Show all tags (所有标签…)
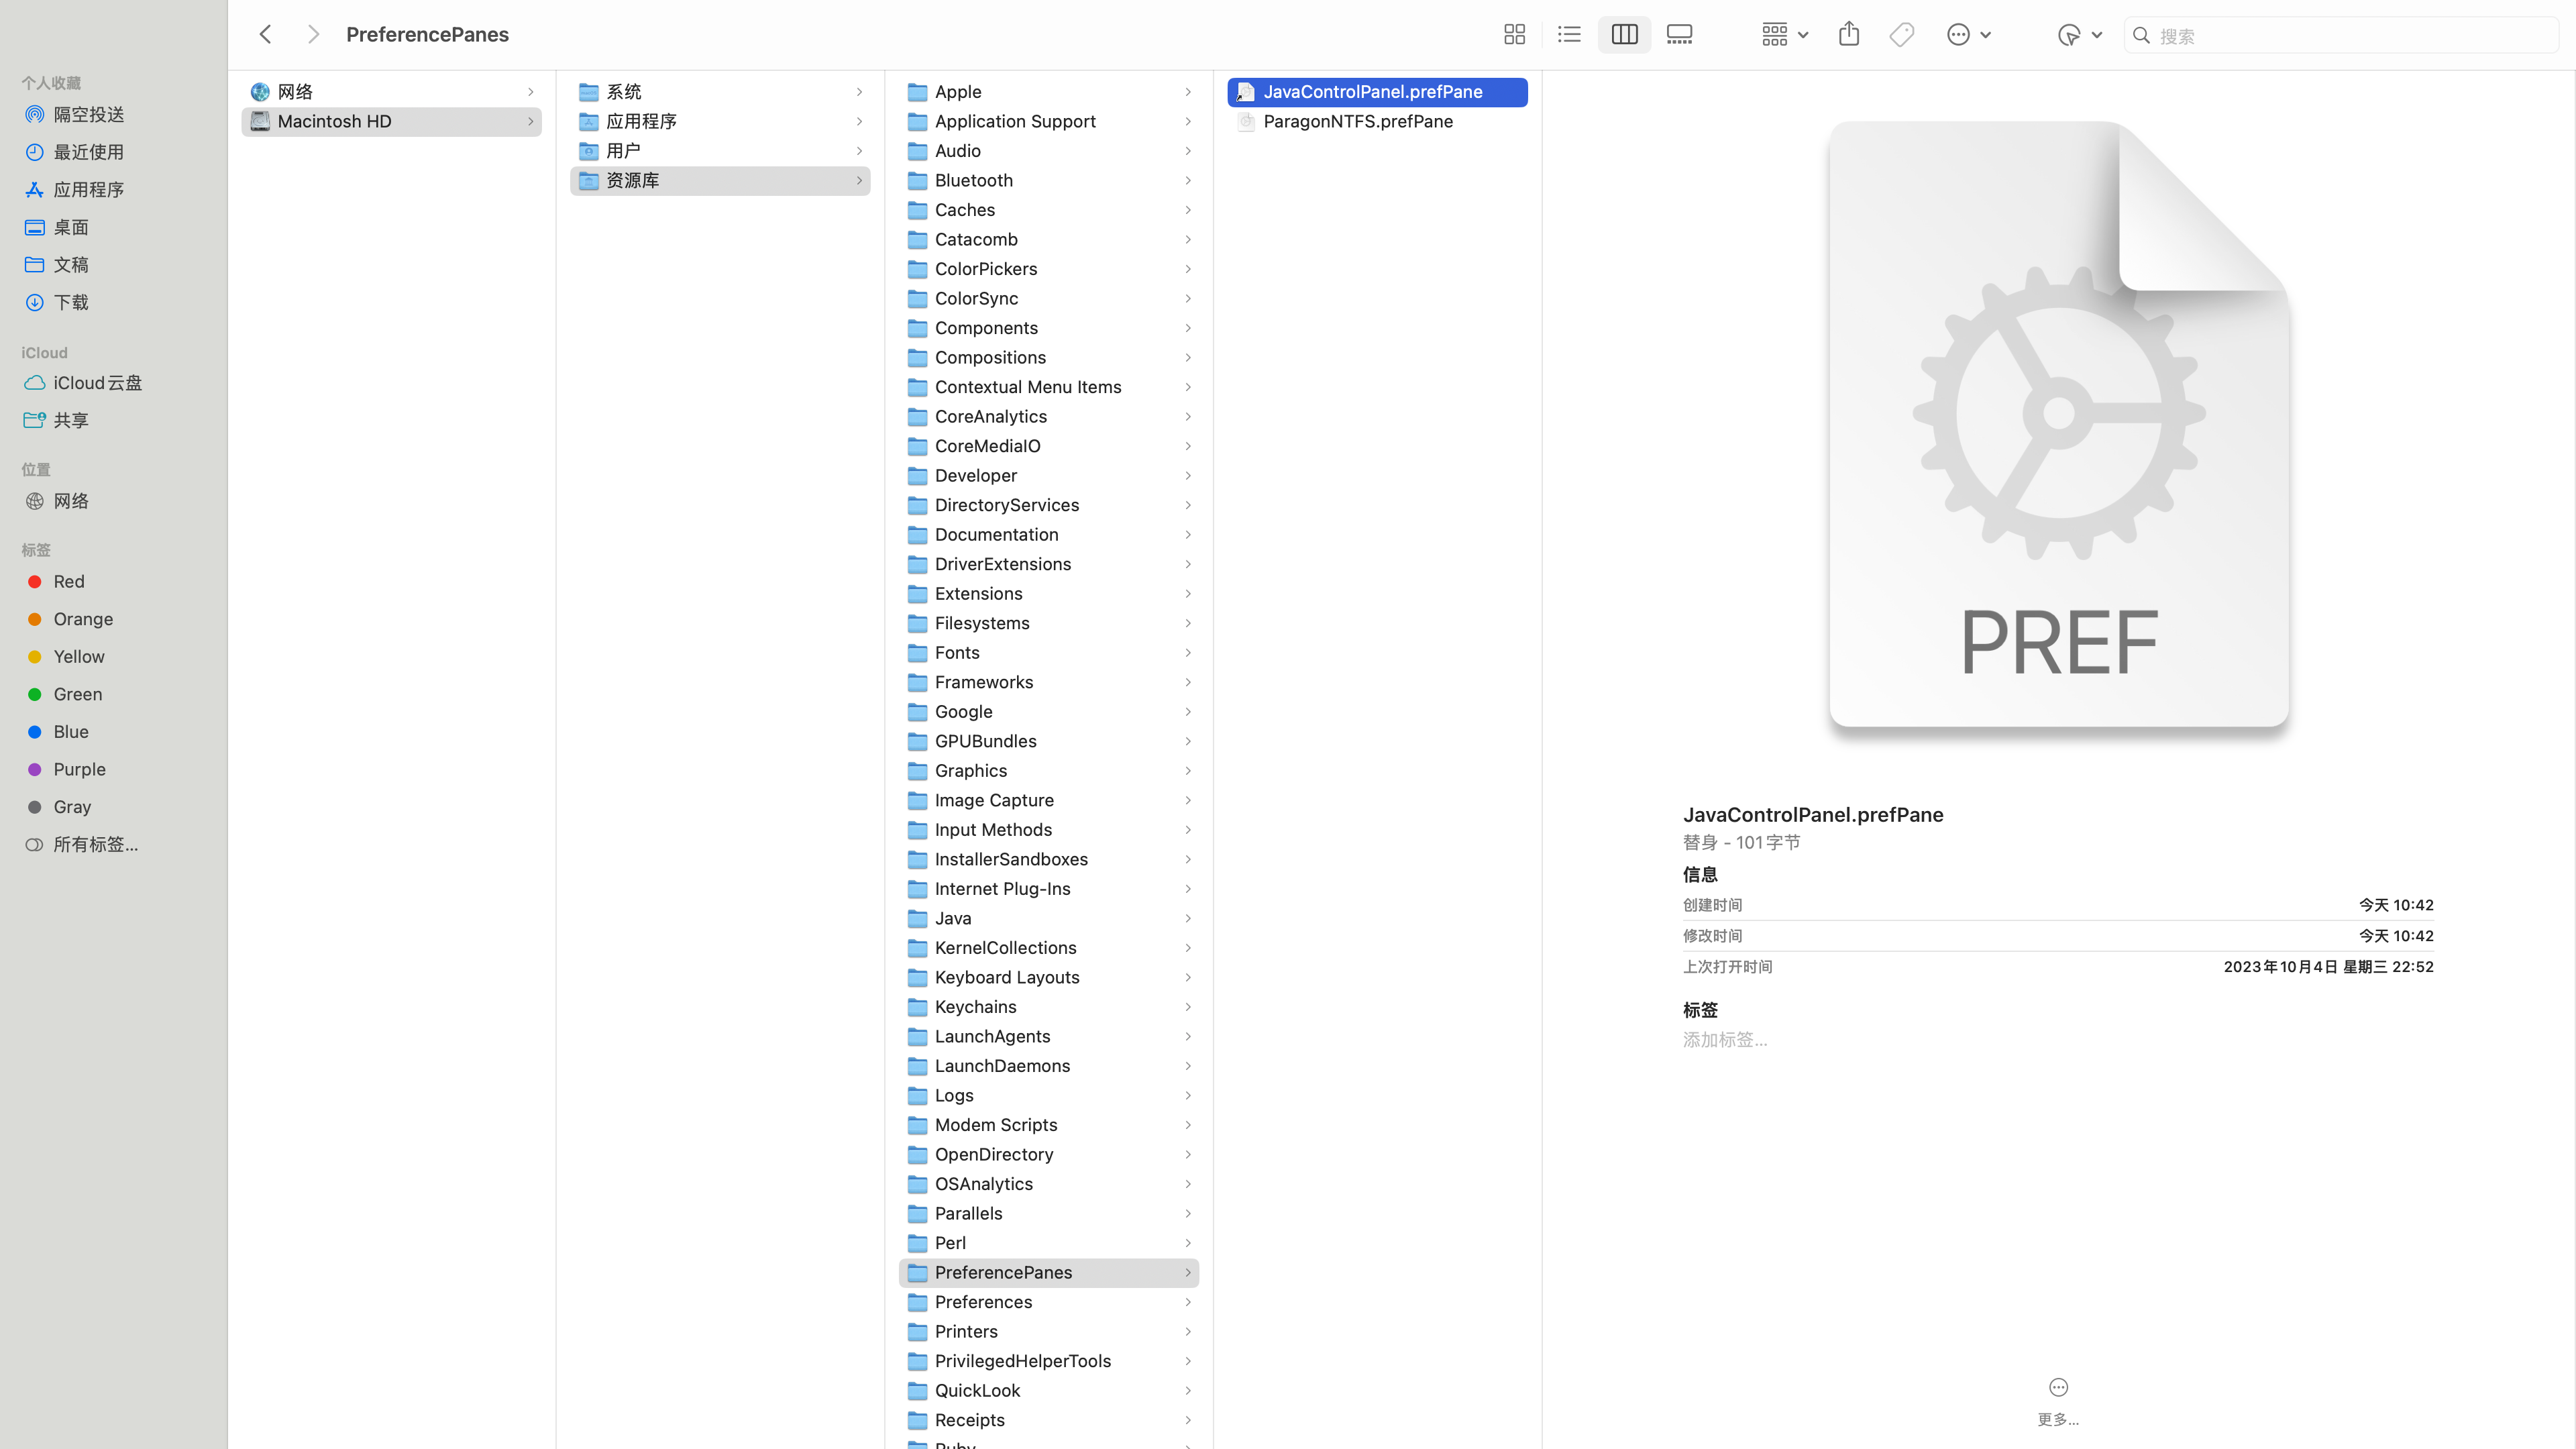Screen dimensions: 2576x1449 [96, 845]
